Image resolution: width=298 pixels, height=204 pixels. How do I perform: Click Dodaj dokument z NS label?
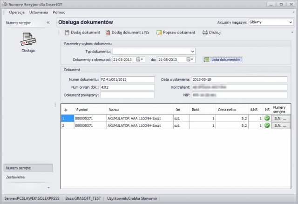coord(130,33)
